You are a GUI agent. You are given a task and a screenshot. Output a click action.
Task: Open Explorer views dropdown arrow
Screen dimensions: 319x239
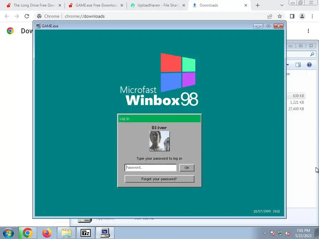point(288,65)
